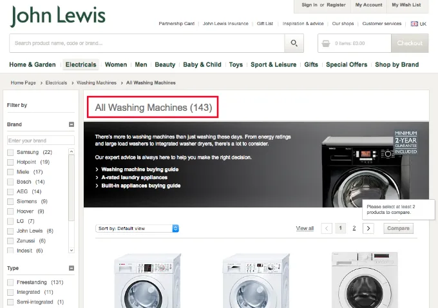Open A-rated laundry appliances link
The width and height of the screenshot is (438, 308).
(x=135, y=177)
